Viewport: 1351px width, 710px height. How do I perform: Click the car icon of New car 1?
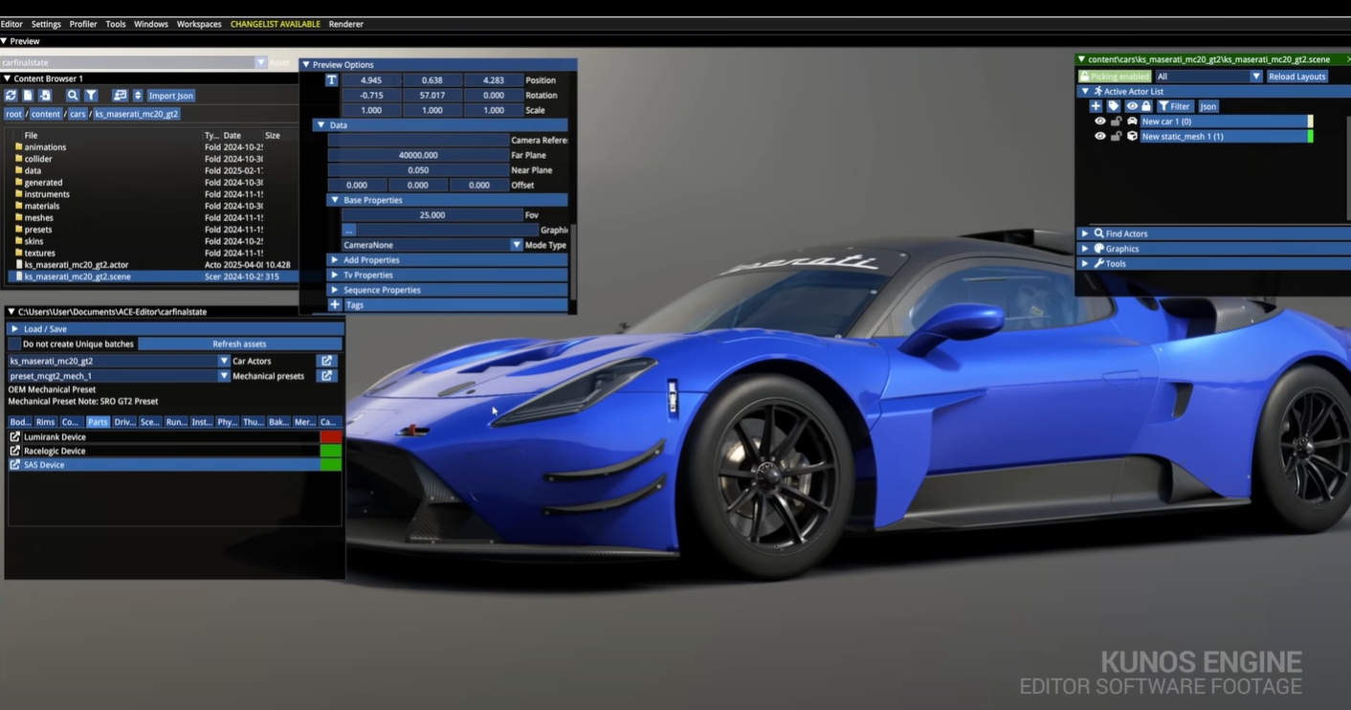click(1132, 122)
